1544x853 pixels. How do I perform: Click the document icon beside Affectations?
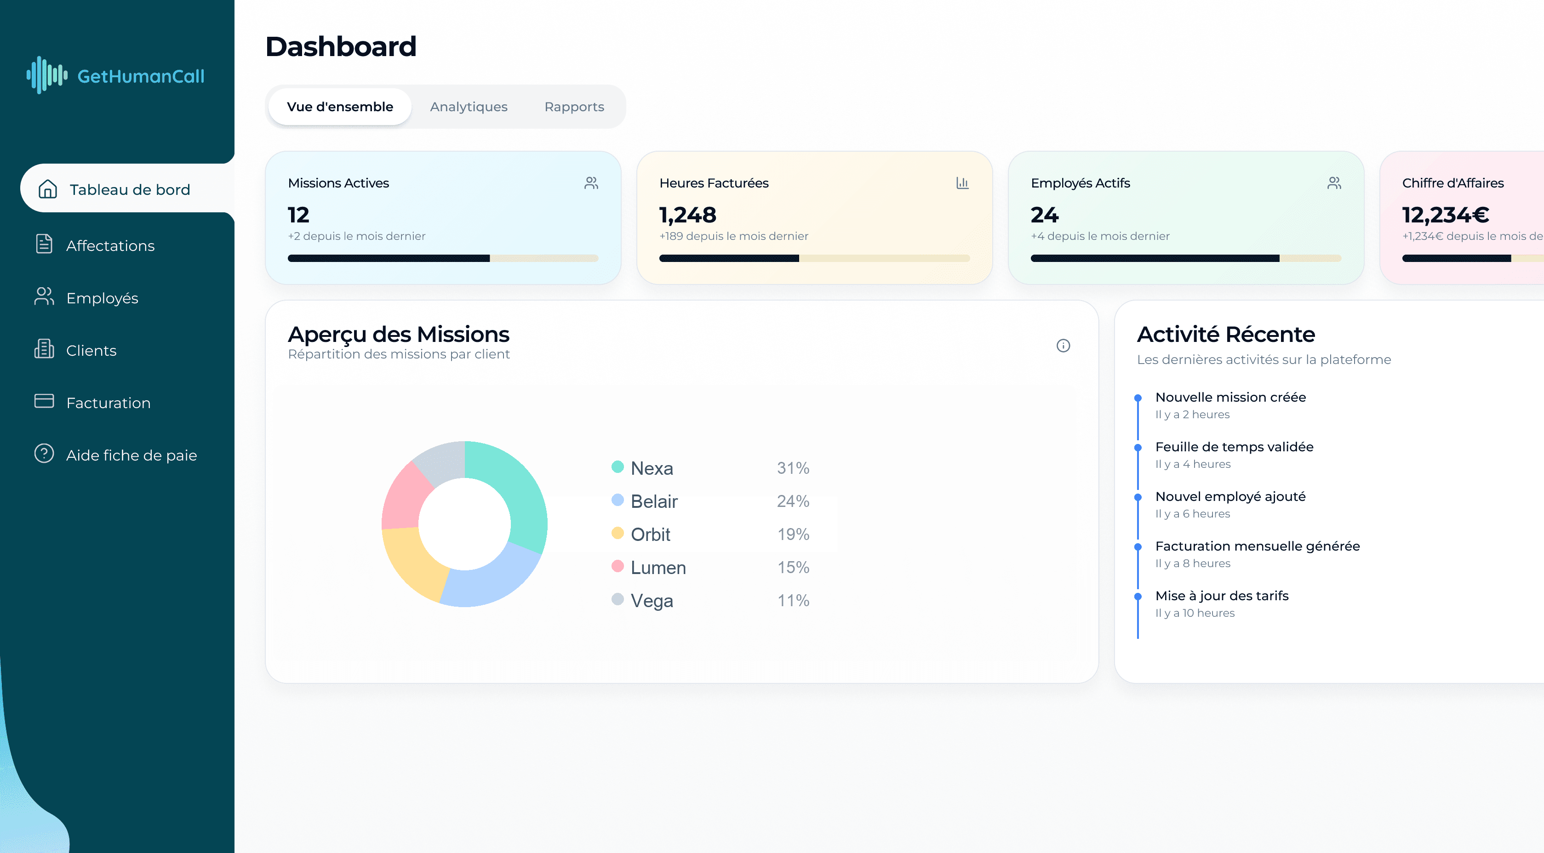tap(44, 245)
